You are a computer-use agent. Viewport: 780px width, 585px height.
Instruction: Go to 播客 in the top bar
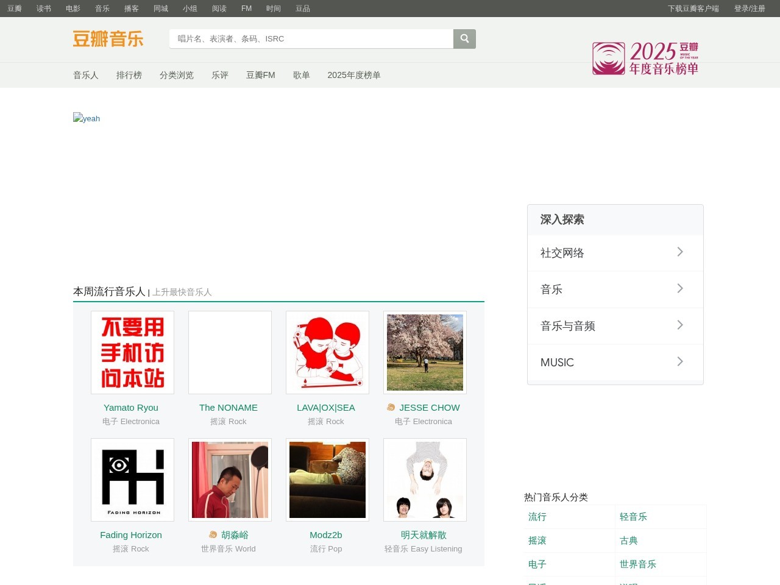tap(132, 9)
